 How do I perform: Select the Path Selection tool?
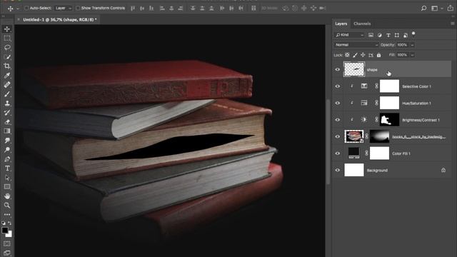7,178
